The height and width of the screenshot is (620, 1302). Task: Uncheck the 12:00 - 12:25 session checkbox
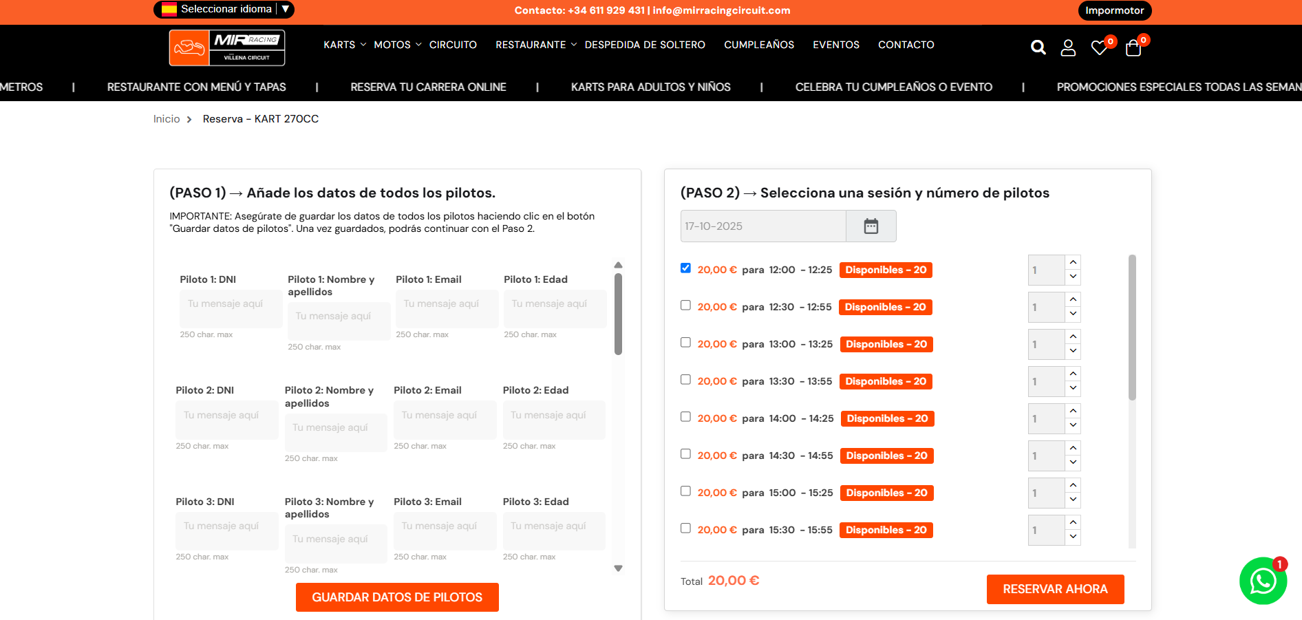point(685,268)
